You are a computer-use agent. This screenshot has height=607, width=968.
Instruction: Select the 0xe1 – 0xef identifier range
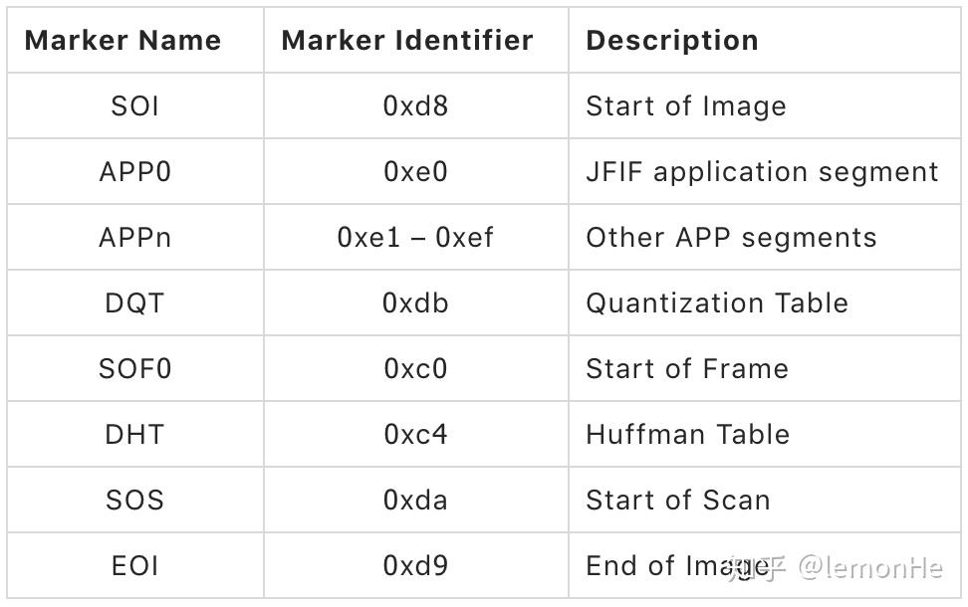pyautogui.click(x=415, y=238)
